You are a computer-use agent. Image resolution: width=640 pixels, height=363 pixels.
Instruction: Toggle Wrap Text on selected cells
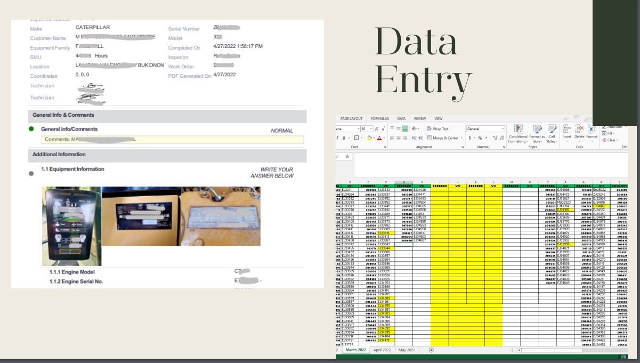438,129
